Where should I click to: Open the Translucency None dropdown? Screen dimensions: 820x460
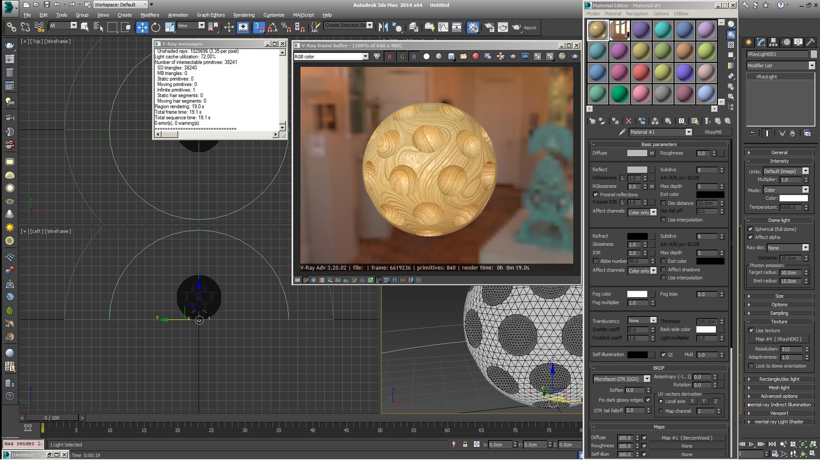(x=642, y=320)
